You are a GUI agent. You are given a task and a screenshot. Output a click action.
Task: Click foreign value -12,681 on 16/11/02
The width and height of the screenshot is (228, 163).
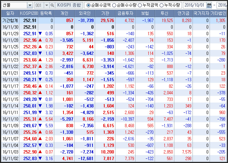coord(86,158)
